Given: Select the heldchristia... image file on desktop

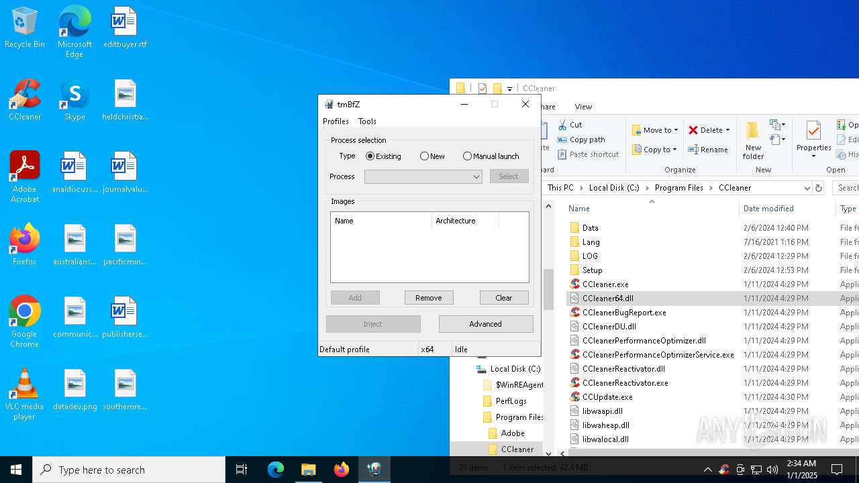Looking at the screenshot, I should (125, 101).
